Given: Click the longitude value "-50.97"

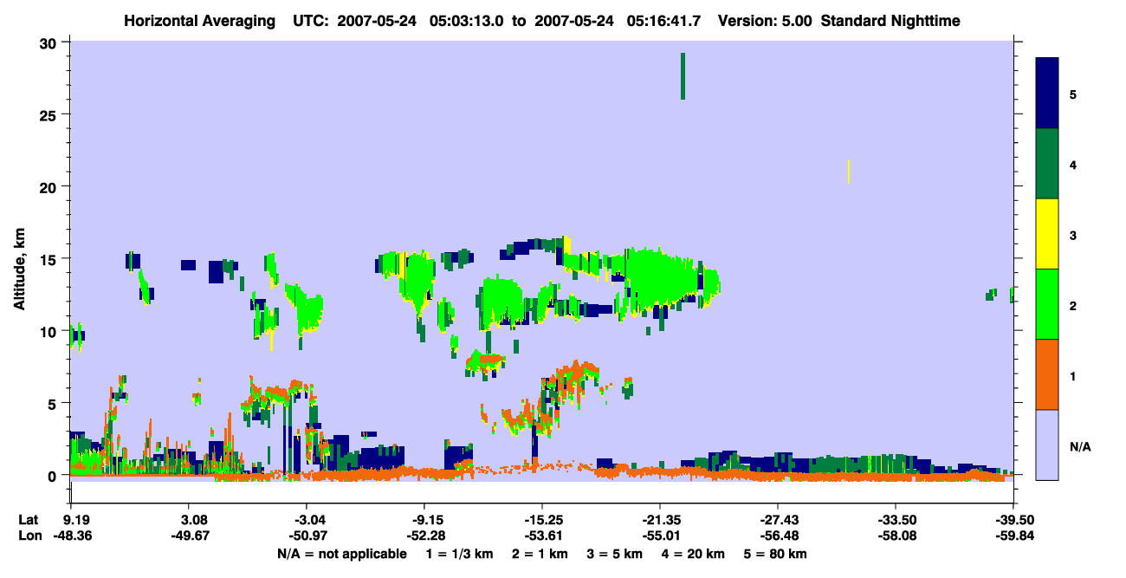Looking at the screenshot, I should [309, 536].
